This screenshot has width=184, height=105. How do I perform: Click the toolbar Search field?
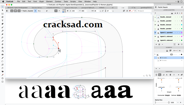click(144, 11)
